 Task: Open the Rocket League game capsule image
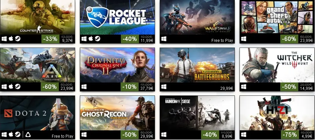point(117,17)
